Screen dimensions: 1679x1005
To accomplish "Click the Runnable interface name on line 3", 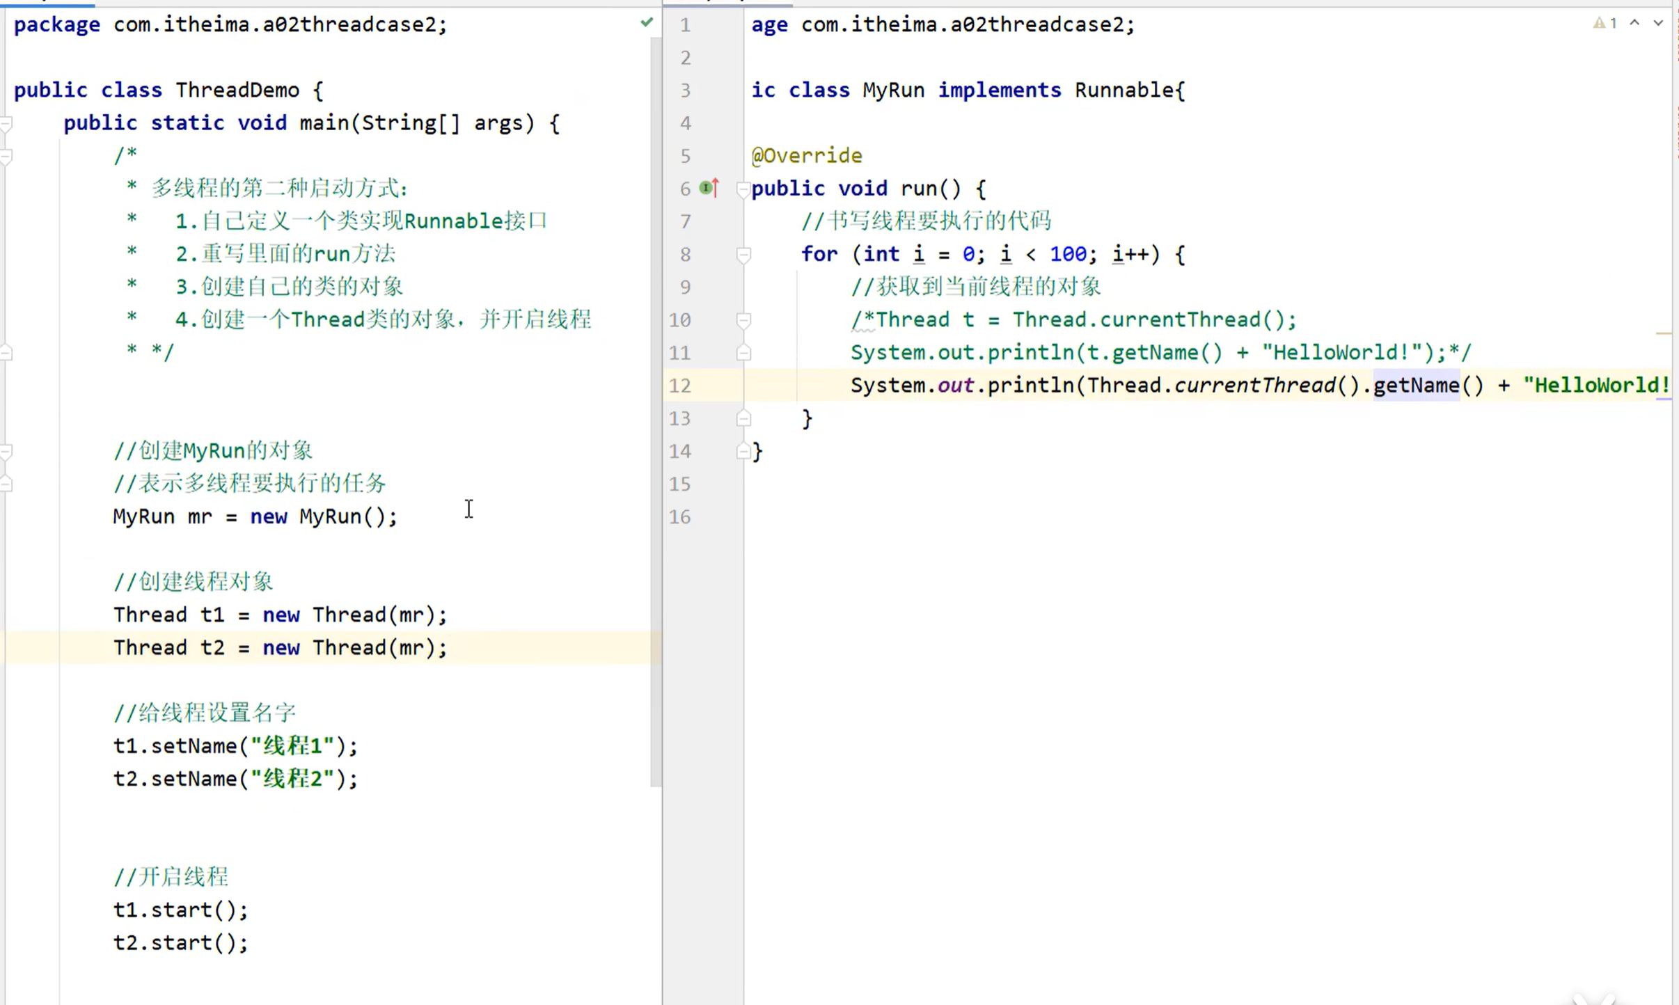I will [x=1124, y=90].
